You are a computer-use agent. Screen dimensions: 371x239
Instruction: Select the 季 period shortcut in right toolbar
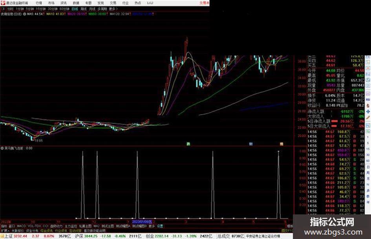click(368, 196)
